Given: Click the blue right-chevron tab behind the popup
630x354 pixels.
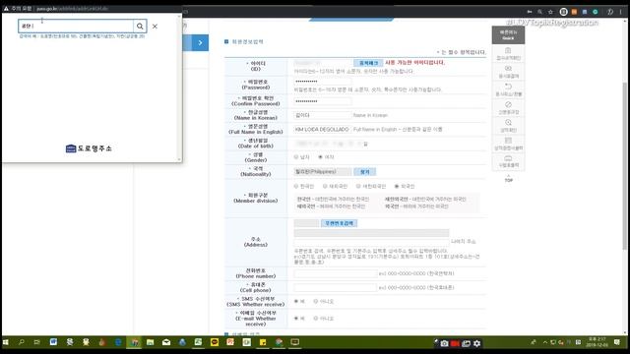Looking at the screenshot, I should tap(200, 43).
